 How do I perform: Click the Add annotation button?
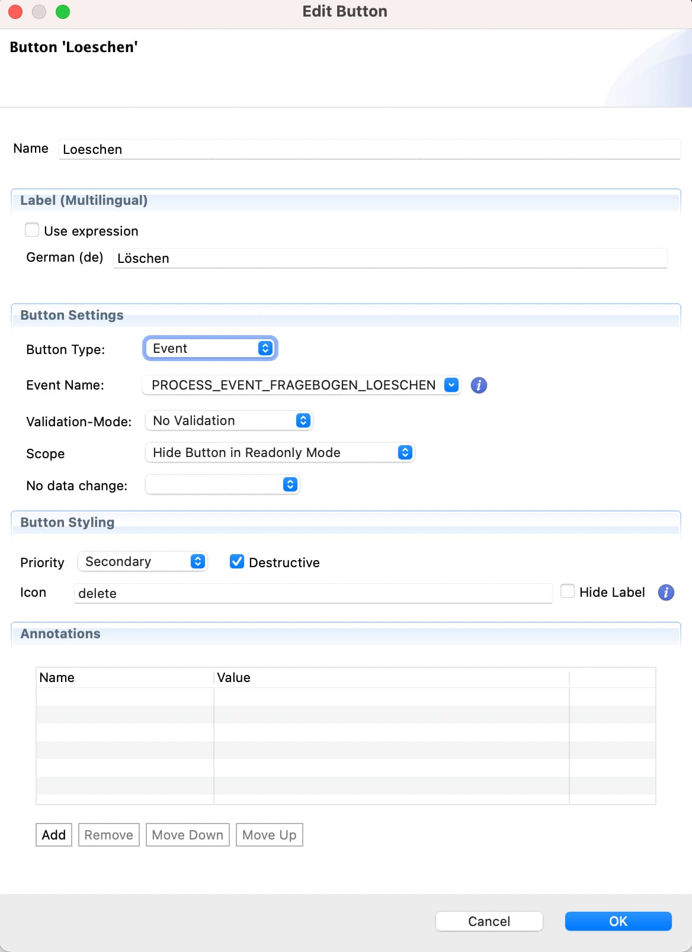(x=54, y=835)
